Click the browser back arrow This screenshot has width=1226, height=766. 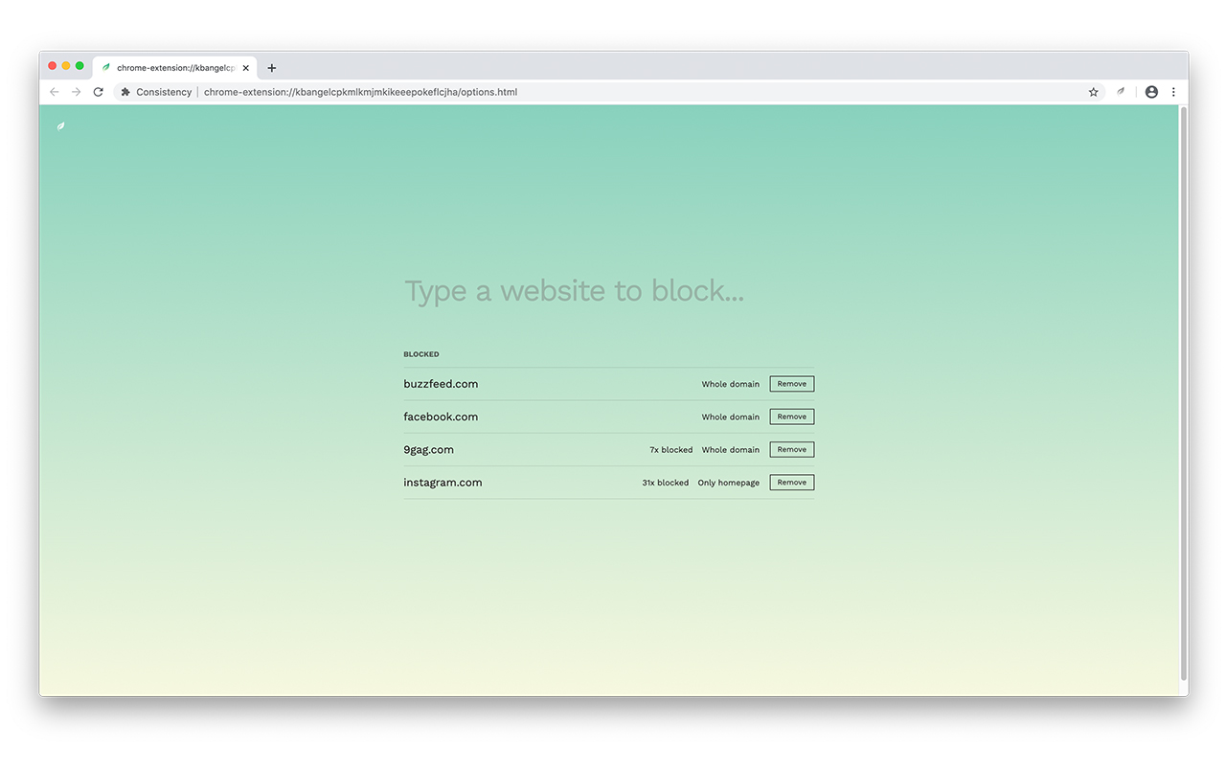coord(54,92)
